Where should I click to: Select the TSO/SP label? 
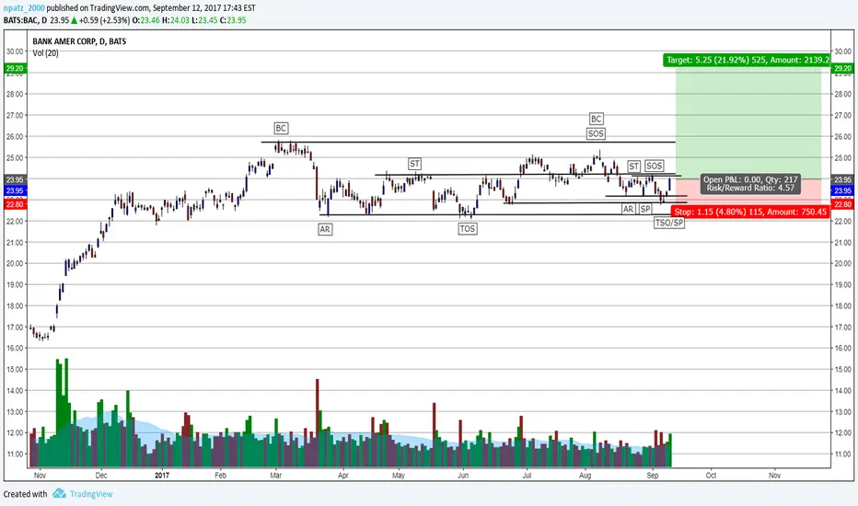pyautogui.click(x=669, y=223)
